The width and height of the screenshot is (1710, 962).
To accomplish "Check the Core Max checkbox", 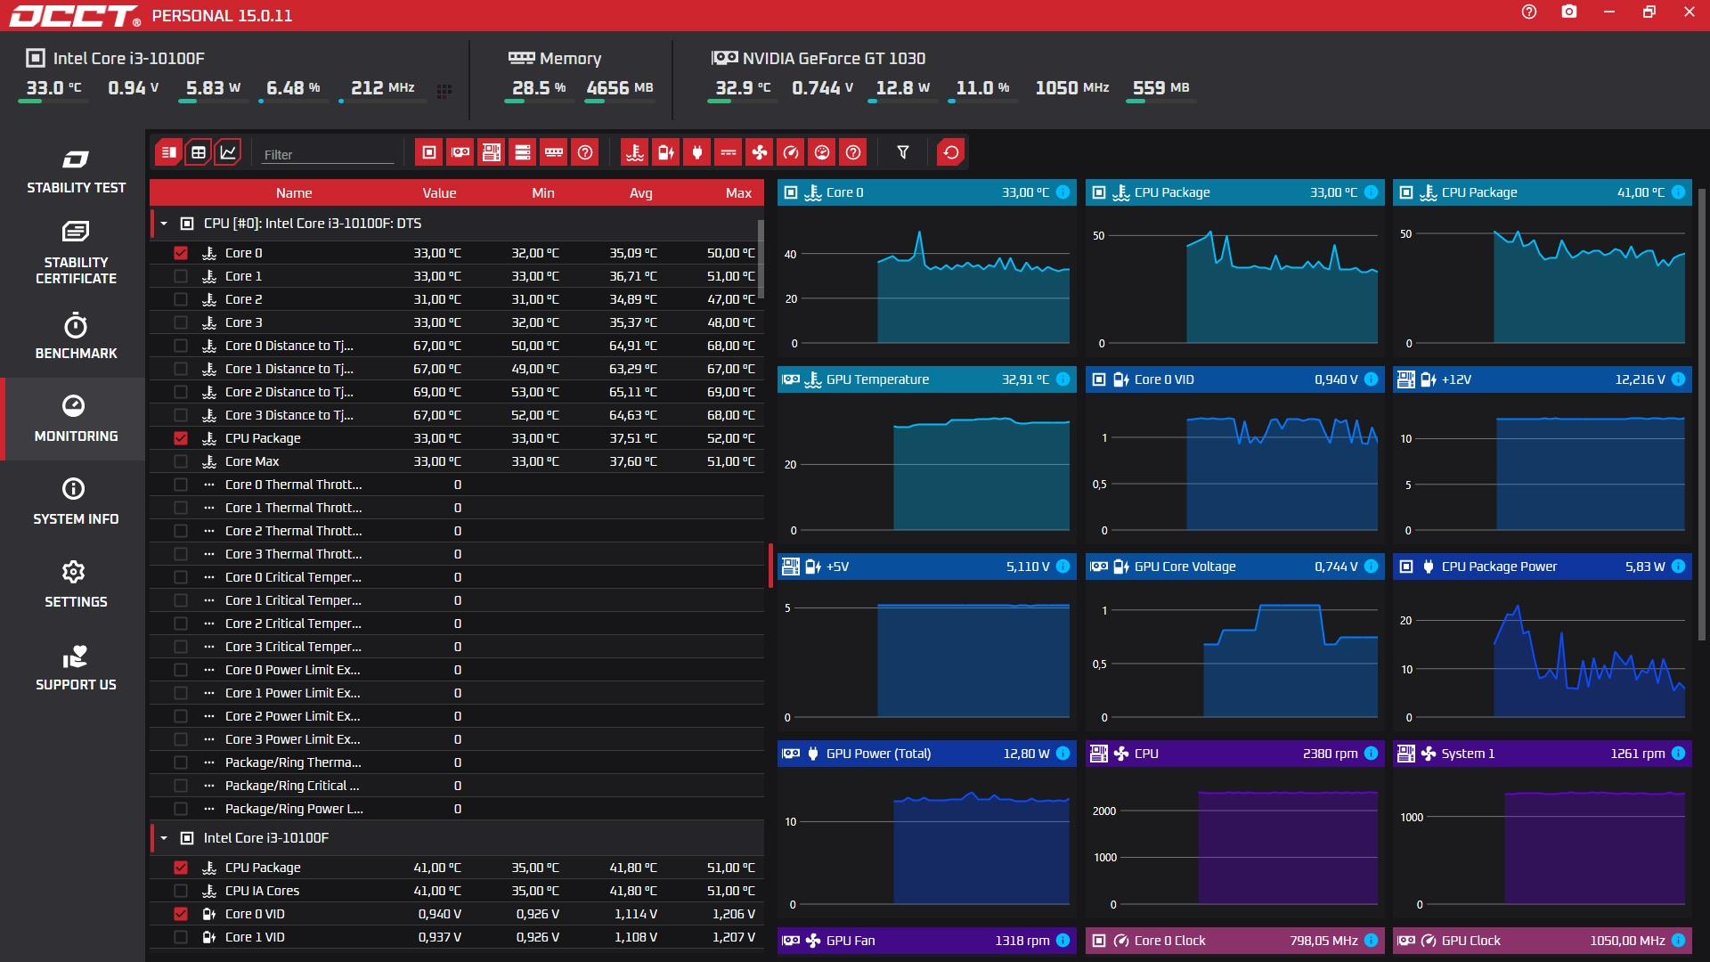I will [181, 461].
